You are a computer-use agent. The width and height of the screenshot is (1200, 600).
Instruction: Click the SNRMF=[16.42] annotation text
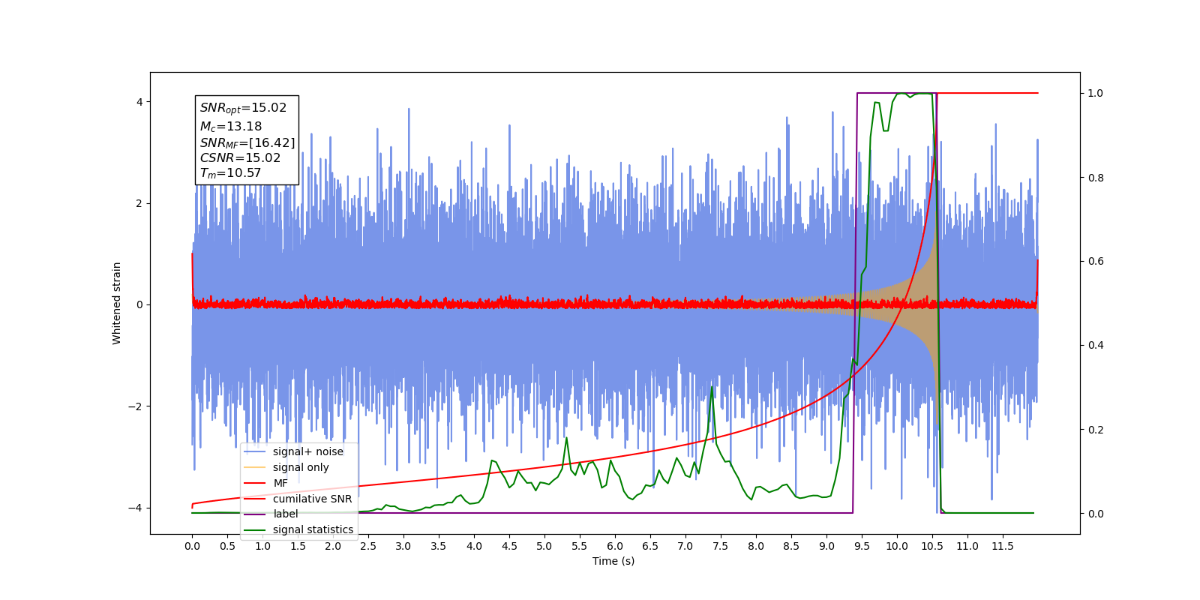(x=247, y=142)
